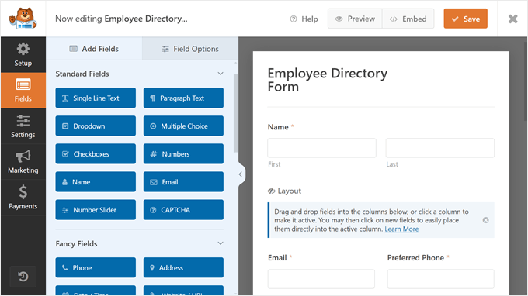Image resolution: width=528 pixels, height=296 pixels.
Task: Collapse the Fancy Fields group
Action: click(221, 243)
